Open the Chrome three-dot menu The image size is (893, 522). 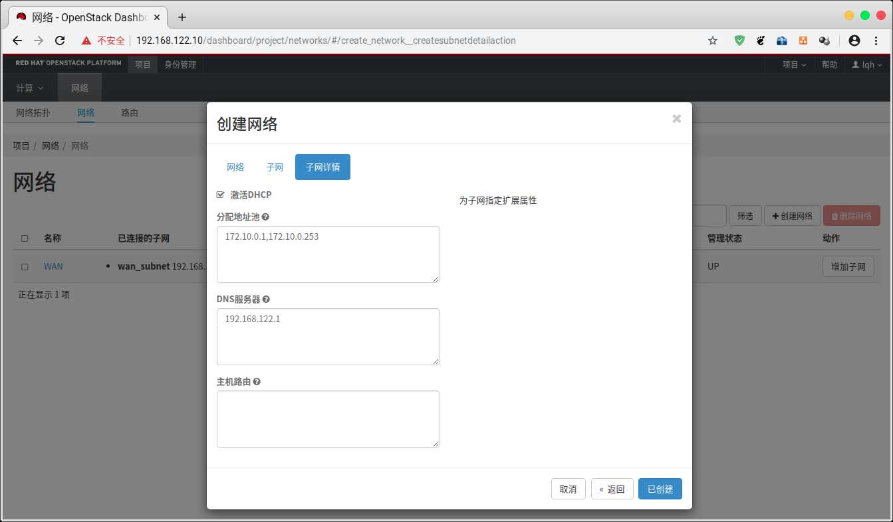pos(876,41)
